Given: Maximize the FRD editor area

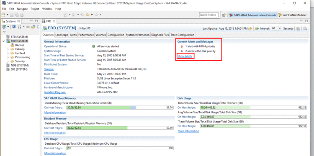Looking at the screenshot, I should [x=306, y=21].
